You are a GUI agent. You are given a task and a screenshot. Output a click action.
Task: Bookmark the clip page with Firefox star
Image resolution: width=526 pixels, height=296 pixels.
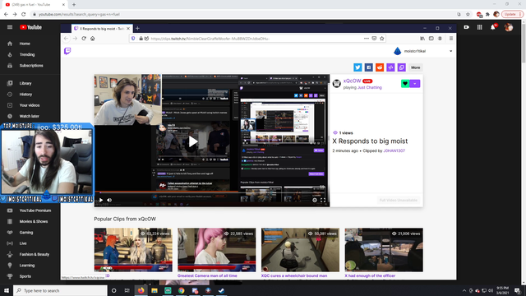point(381,39)
